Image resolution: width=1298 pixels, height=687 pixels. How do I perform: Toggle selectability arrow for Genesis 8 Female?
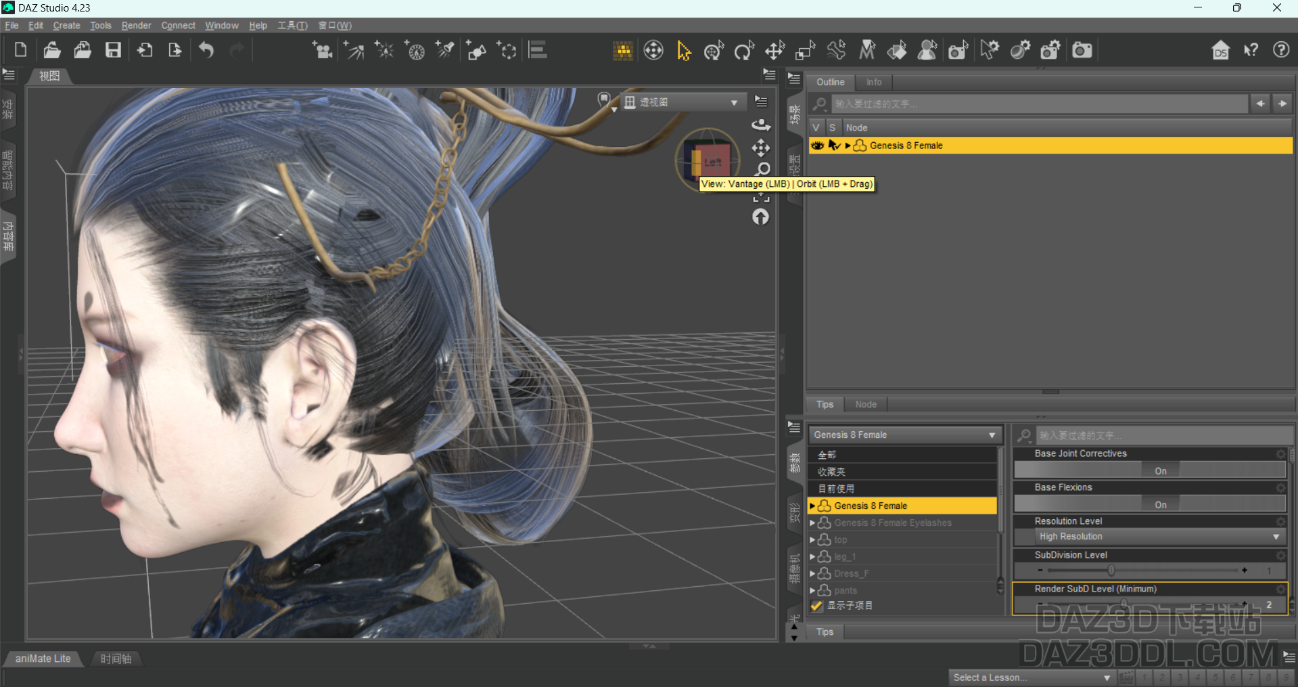pos(834,146)
